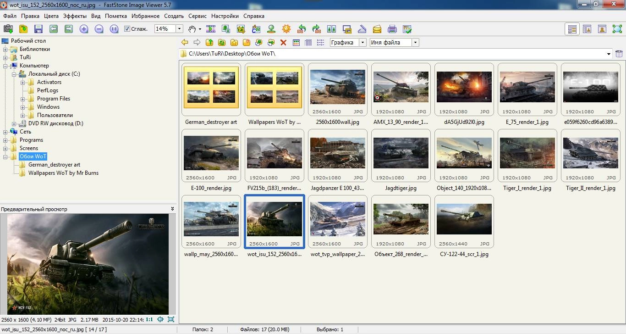Collapse the Обои WoT tree node
Screen dimensions: 626x334
5,156
